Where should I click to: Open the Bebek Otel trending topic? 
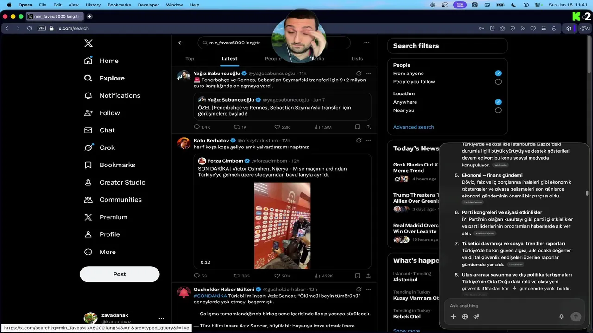point(407,316)
